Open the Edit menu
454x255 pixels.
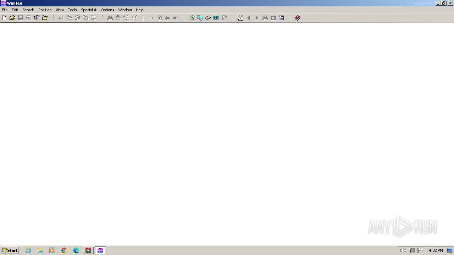point(15,10)
